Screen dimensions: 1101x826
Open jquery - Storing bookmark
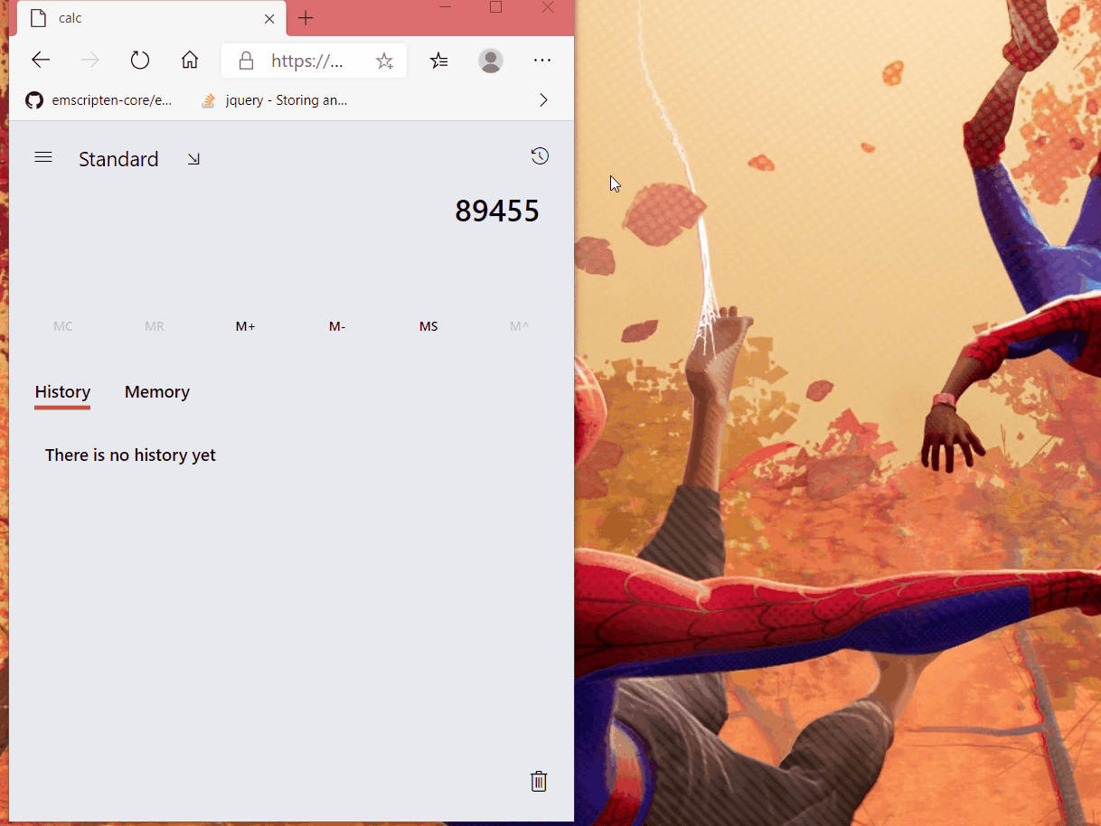click(275, 100)
